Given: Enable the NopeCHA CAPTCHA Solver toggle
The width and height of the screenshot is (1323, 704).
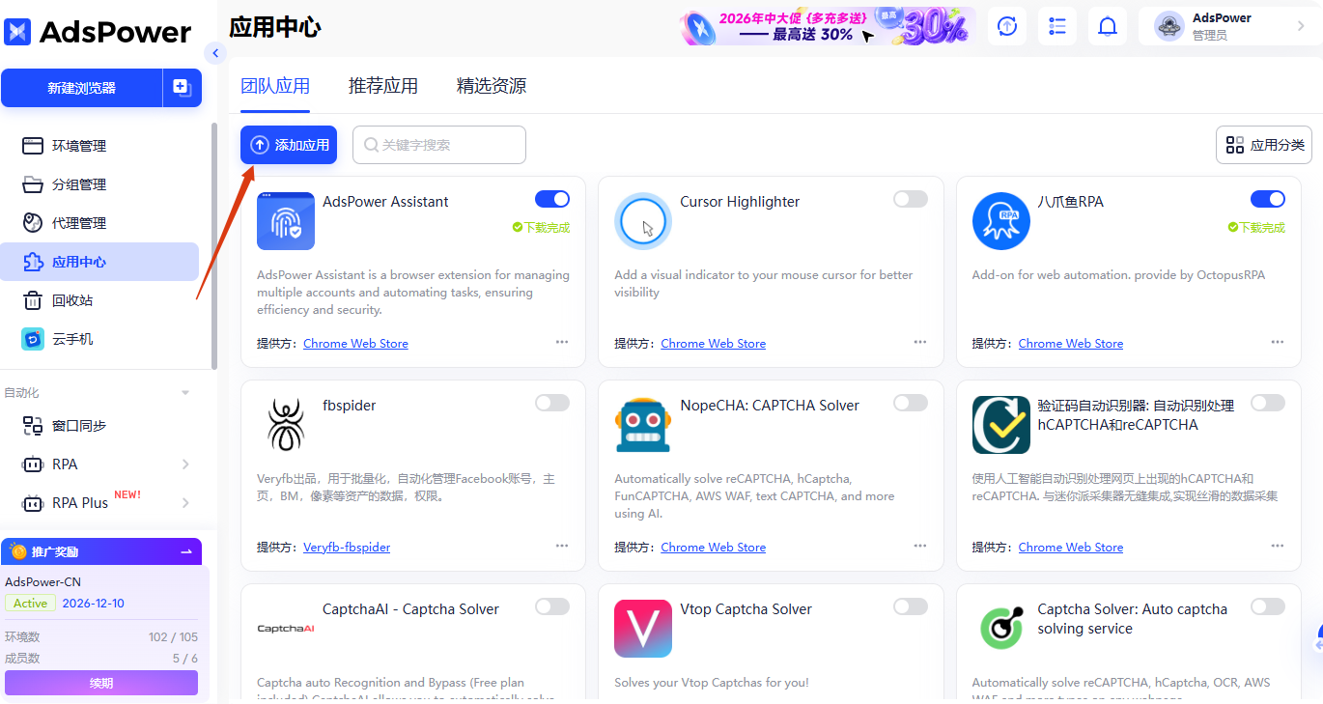Looking at the screenshot, I should [911, 403].
